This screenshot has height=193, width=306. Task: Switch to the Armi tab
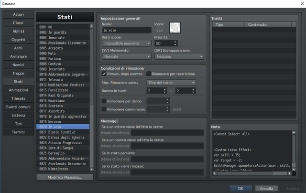pyautogui.click(x=18, y=48)
